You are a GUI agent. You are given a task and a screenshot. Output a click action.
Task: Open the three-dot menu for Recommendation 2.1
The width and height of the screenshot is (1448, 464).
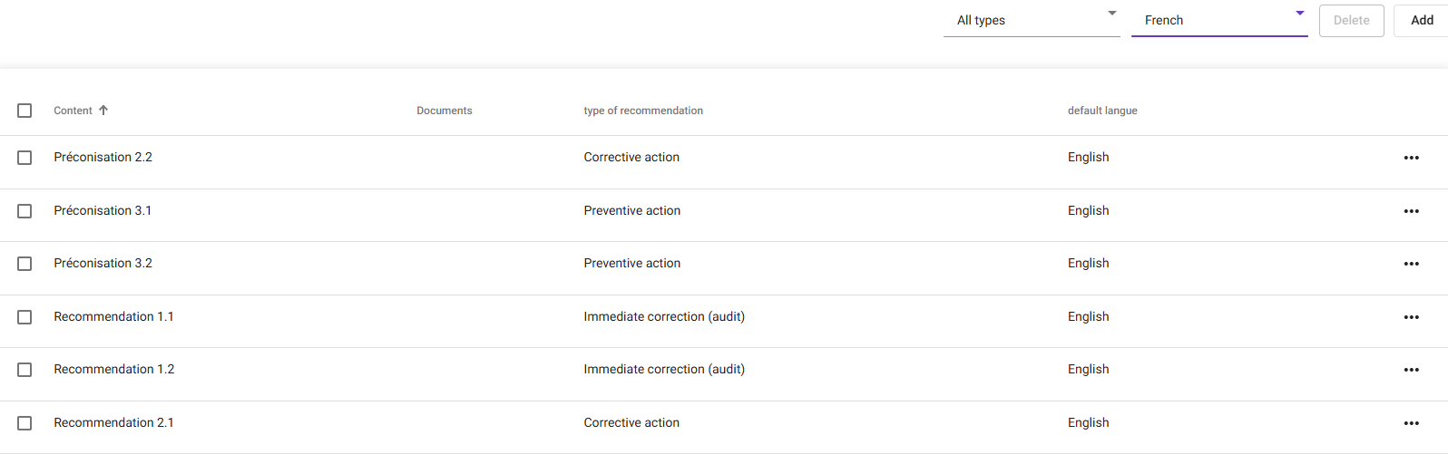click(x=1411, y=423)
